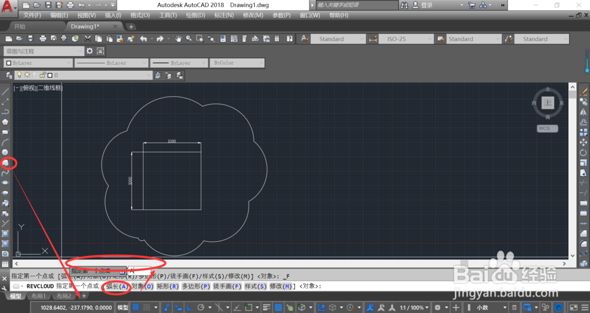This screenshot has height=313, width=590.
Task: Open the ISO-25 dimension style dropdown
Action: [x=406, y=39]
